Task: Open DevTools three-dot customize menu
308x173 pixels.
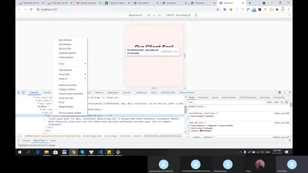Action: coord(284,92)
